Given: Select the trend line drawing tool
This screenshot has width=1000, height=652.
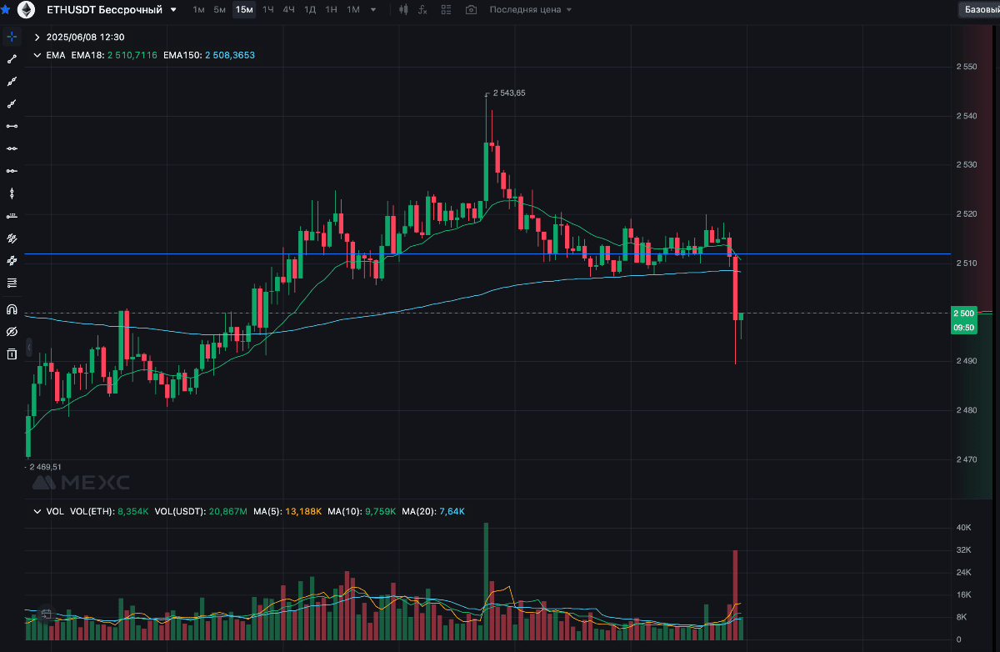Looking at the screenshot, I should click(x=12, y=59).
